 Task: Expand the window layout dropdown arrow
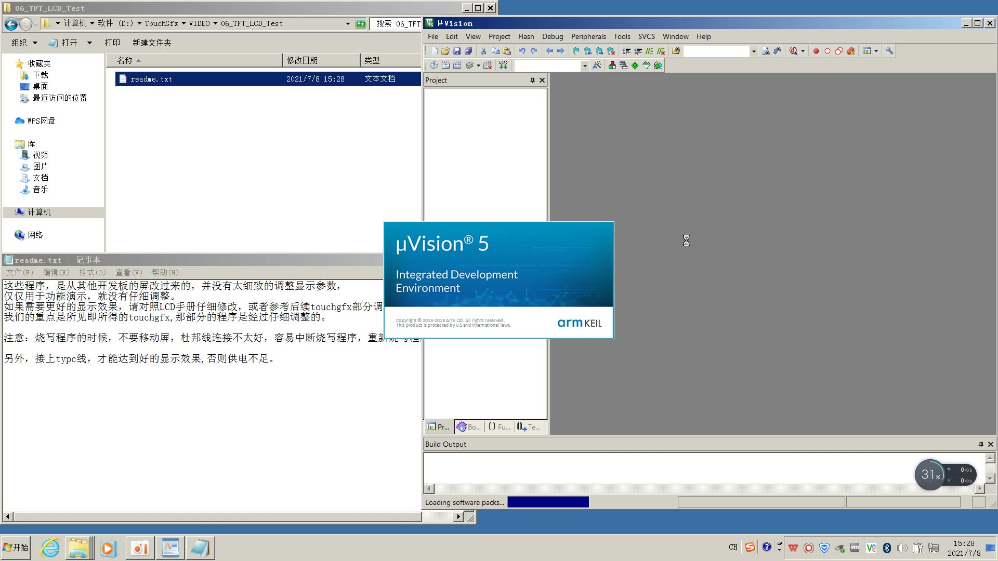[x=876, y=51]
